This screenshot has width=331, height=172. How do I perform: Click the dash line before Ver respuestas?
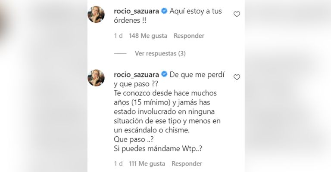pos(120,54)
